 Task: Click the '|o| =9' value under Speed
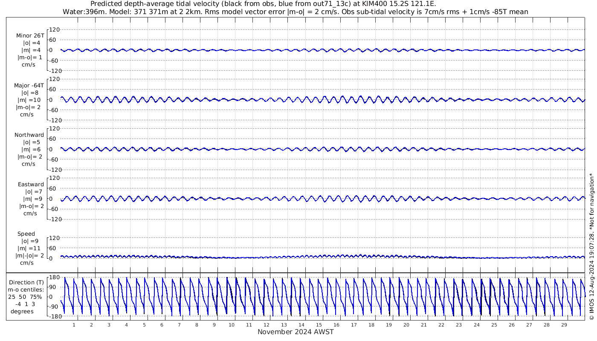(x=30, y=241)
